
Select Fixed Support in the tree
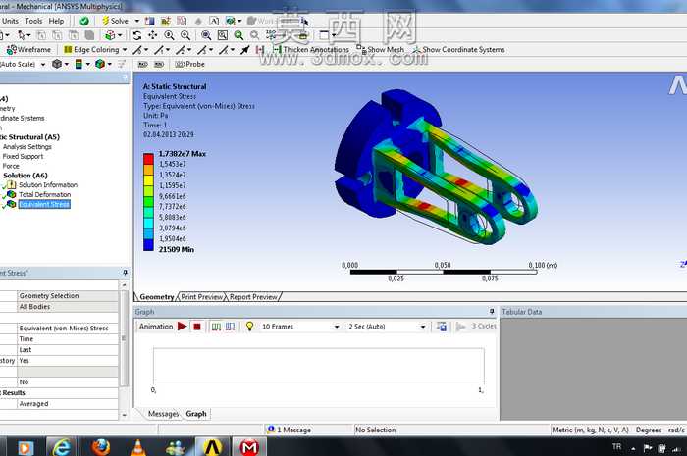[x=23, y=157]
